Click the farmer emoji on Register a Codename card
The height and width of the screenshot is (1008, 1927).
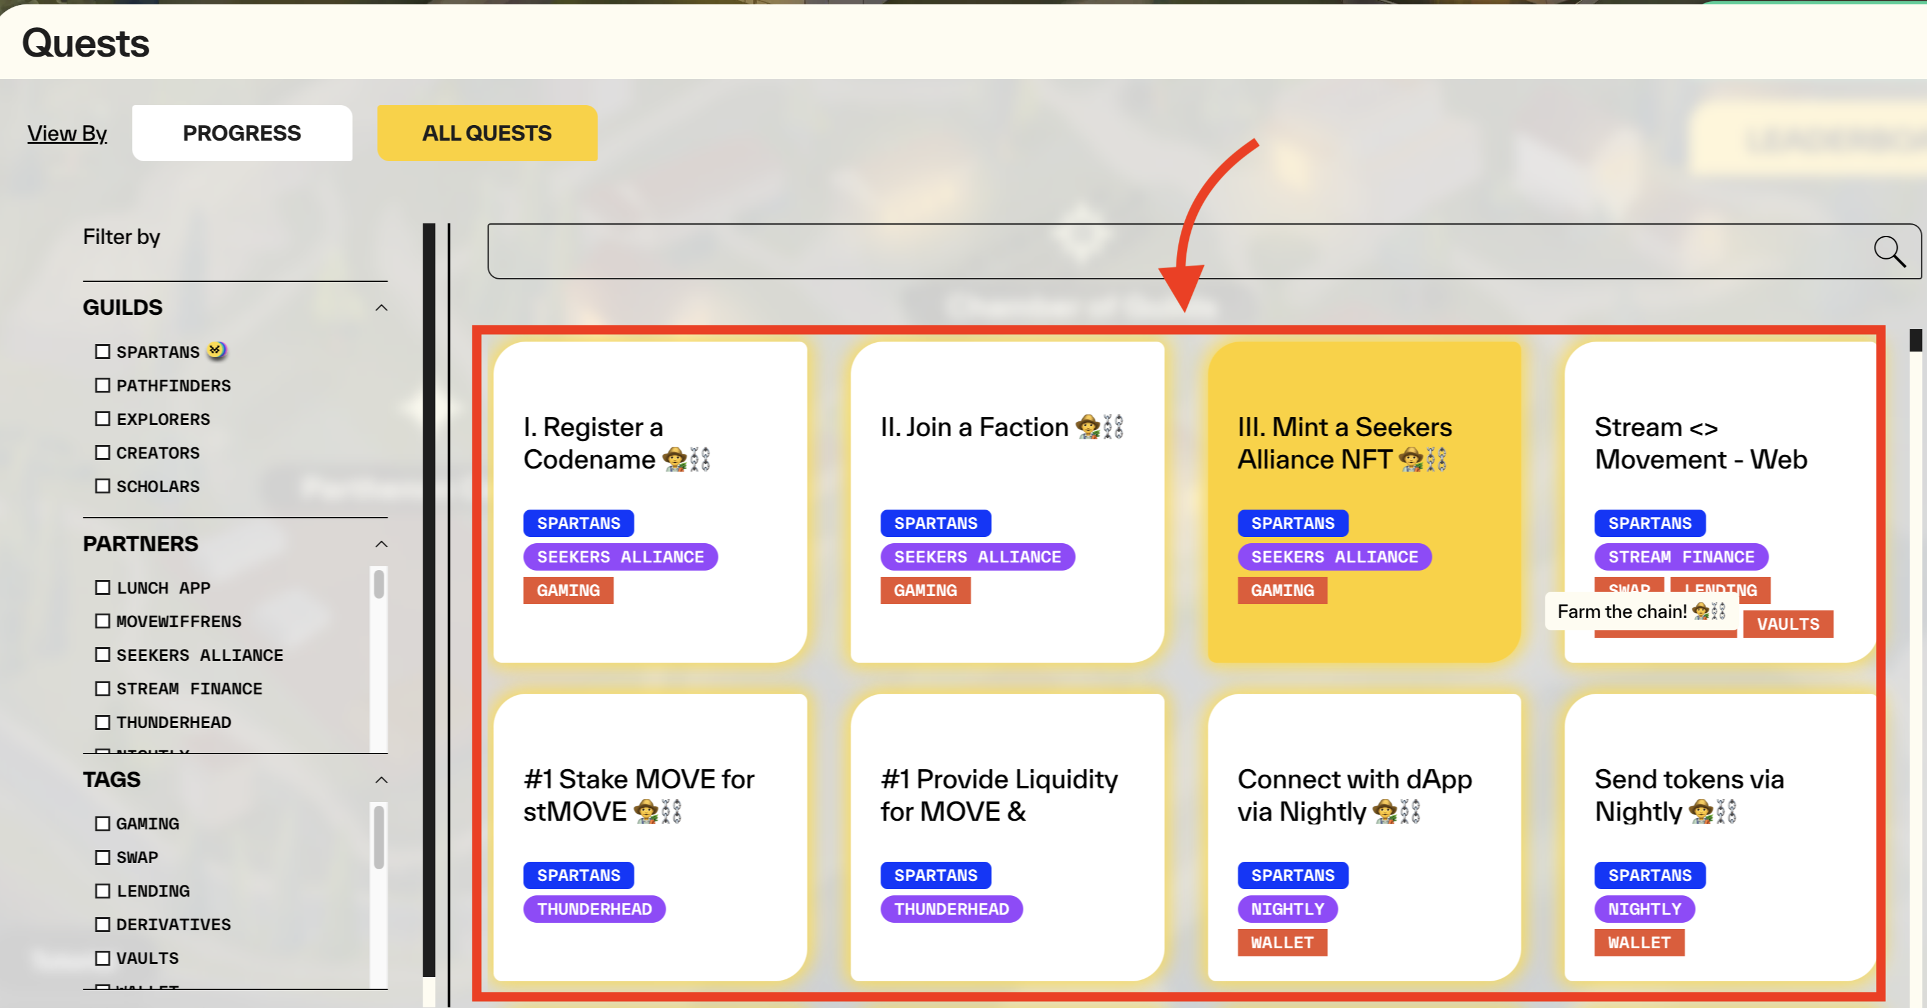674,459
